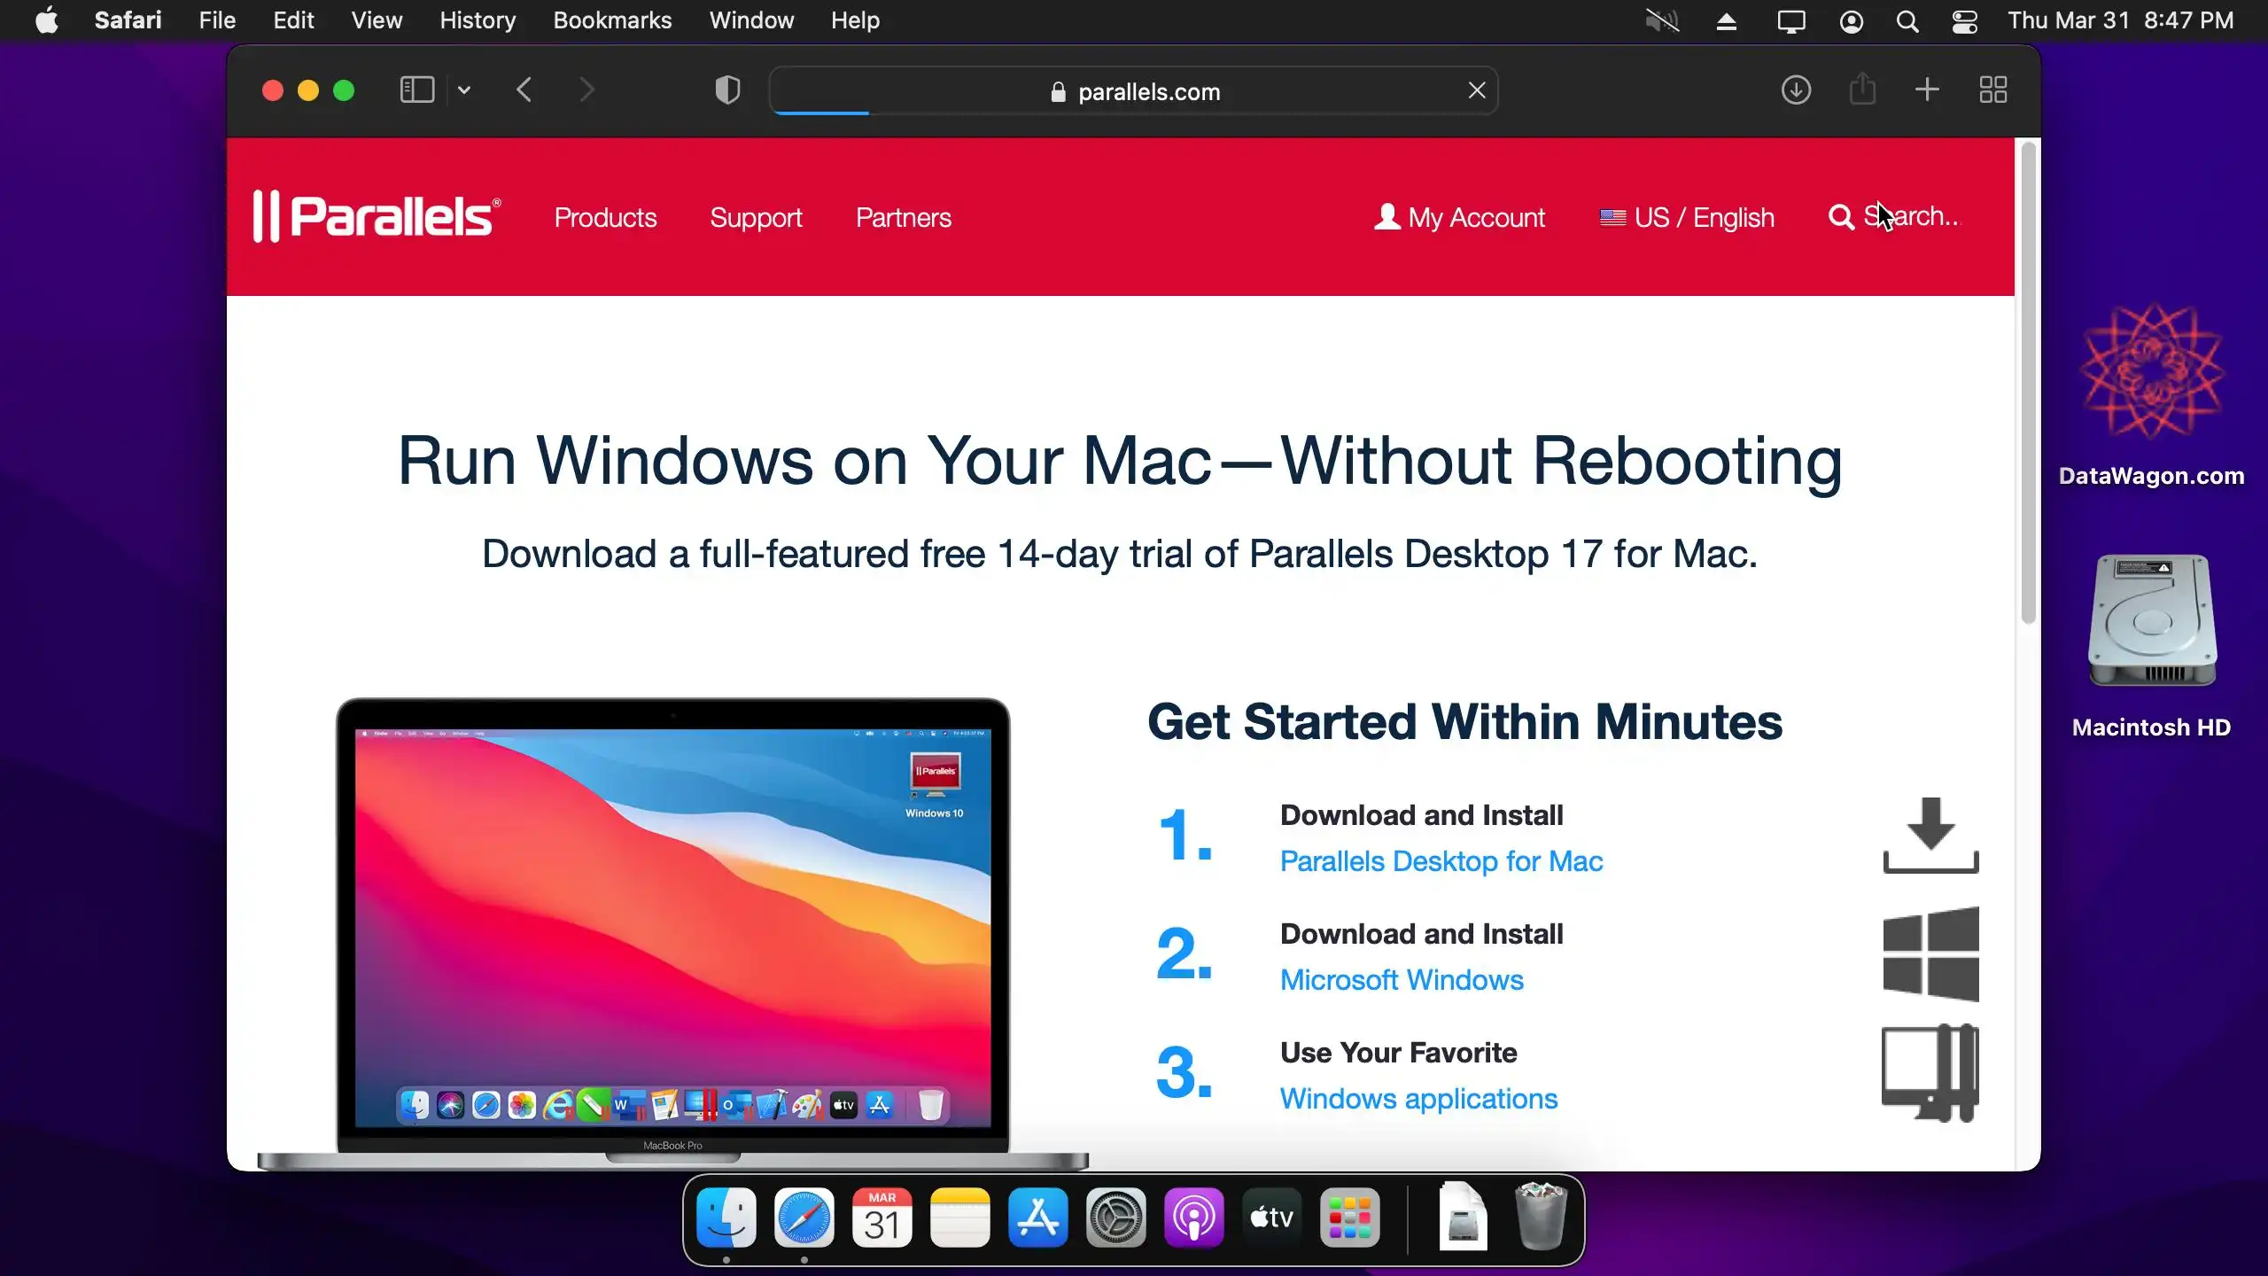The image size is (2268, 1276).
Task: Expand the Products navigation menu
Action: point(605,217)
